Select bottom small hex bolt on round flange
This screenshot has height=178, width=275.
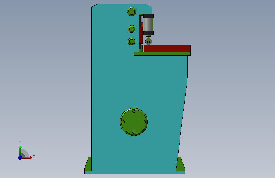tap(134, 132)
